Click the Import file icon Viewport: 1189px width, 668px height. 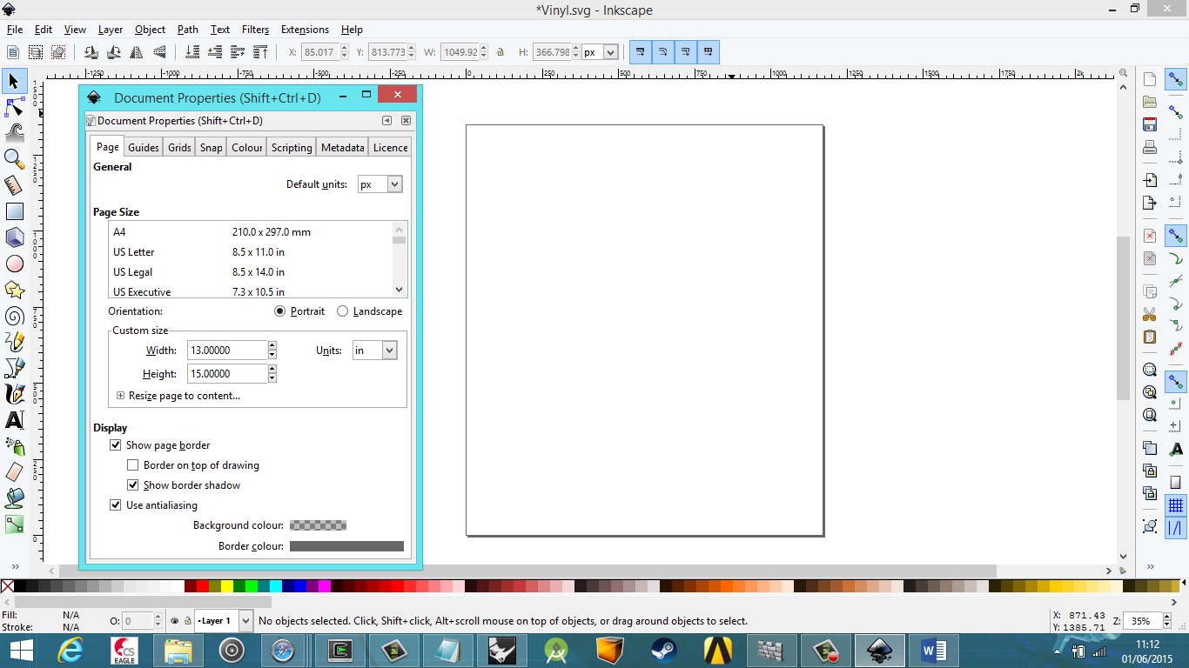coord(1150,180)
